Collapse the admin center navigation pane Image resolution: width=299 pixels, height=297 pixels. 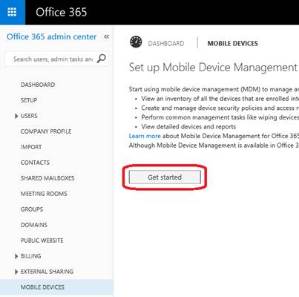tap(107, 36)
